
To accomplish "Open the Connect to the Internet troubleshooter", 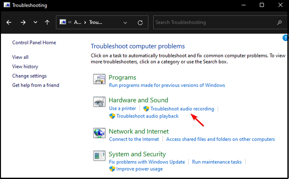I will coord(134,139).
